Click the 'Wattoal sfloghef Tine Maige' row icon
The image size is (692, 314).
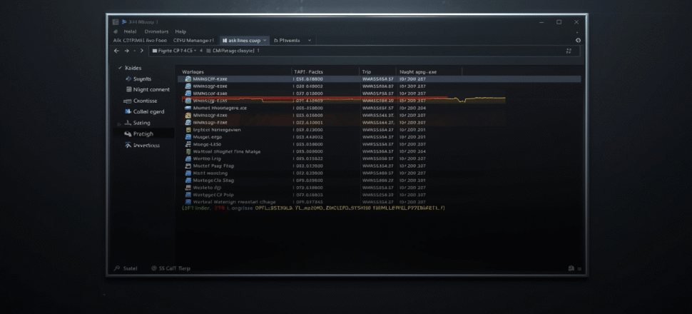[188, 151]
